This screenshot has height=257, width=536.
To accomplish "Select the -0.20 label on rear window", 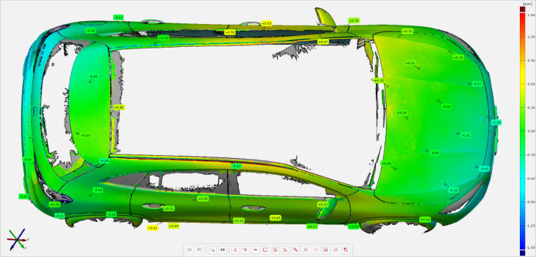I will click(x=93, y=76).
